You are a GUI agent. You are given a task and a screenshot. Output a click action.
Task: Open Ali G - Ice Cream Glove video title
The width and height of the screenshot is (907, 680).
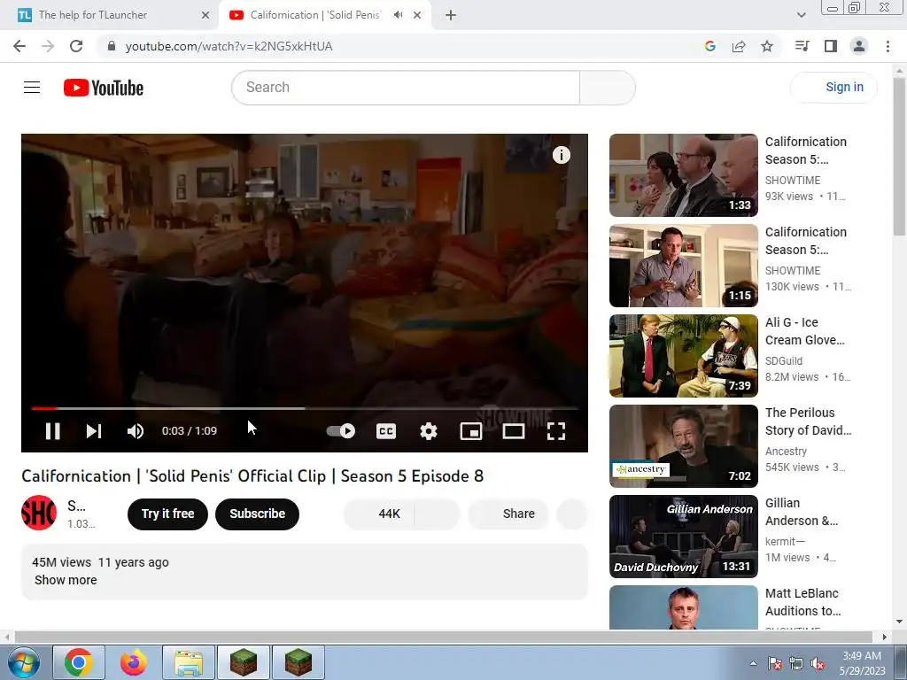804,331
